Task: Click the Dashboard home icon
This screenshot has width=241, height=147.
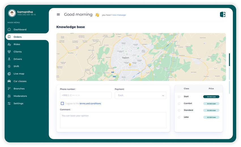Action: point(9,30)
